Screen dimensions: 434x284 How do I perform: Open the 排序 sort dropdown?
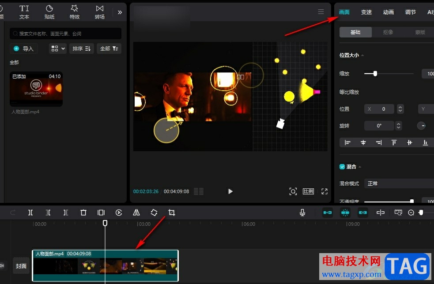(x=82, y=49)
